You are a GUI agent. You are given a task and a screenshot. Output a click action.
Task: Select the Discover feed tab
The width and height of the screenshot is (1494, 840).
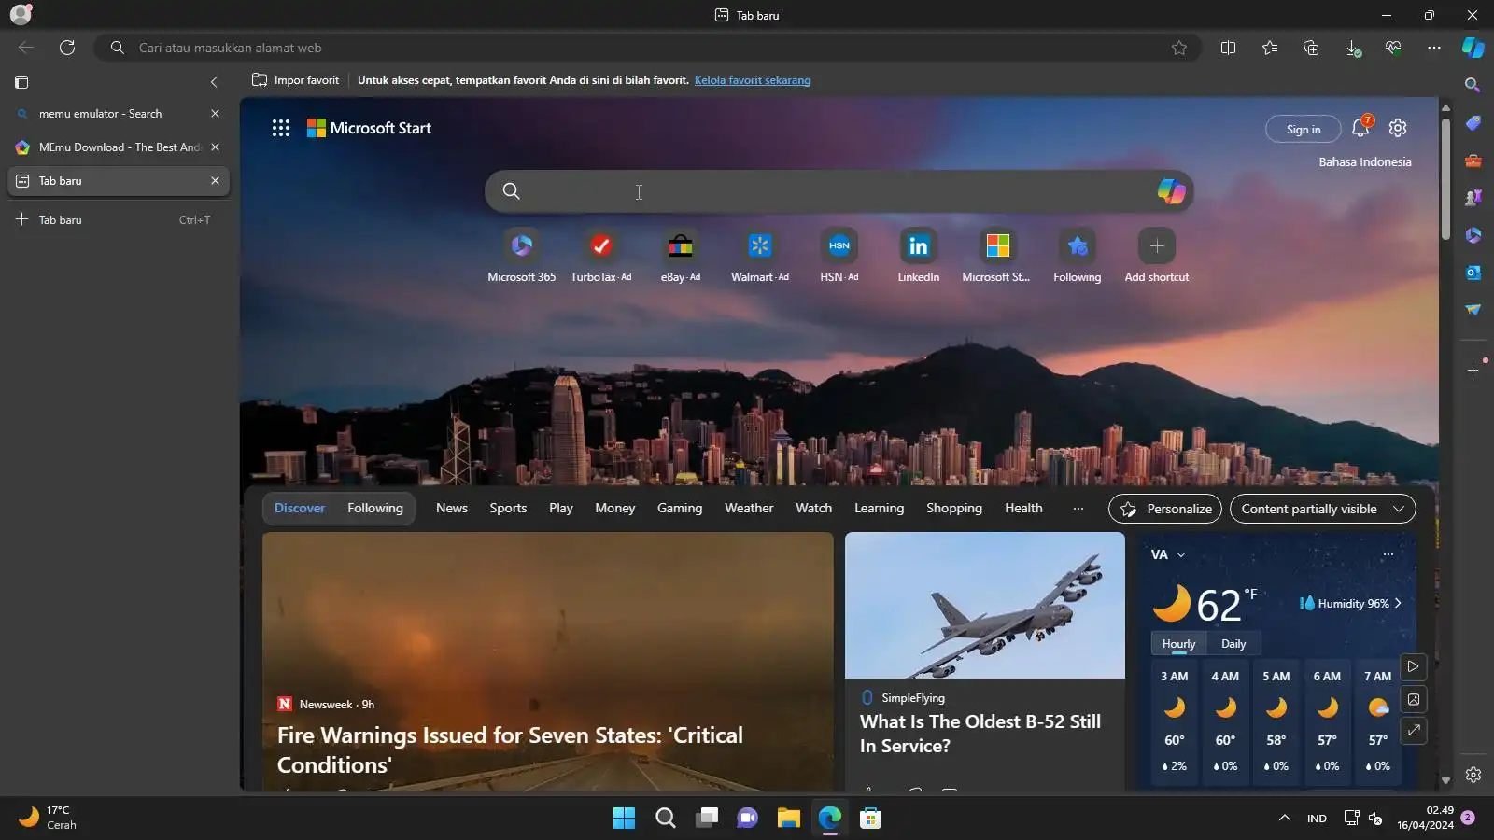(x=300, y=509)
